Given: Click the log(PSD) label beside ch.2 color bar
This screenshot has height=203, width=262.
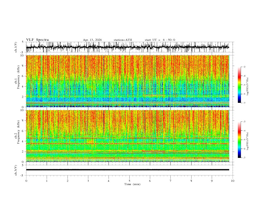Looking at the screenshot, I should [248, 141].
